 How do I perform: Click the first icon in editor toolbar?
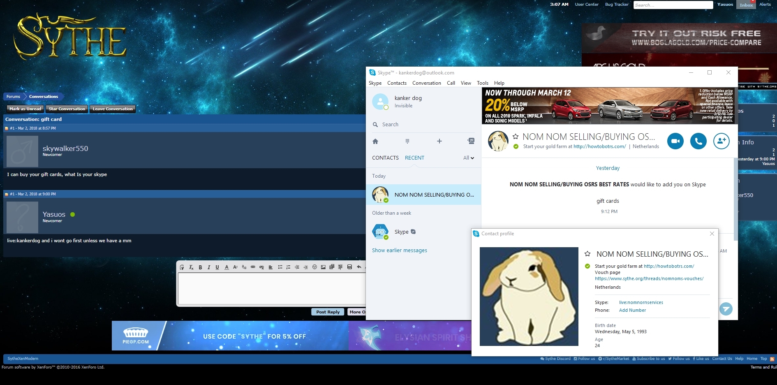coord(182,267)
